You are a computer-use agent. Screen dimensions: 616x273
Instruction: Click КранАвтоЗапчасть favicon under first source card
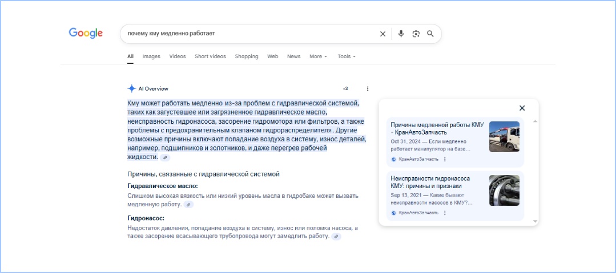pyautogui.click(x=394, y=159)
